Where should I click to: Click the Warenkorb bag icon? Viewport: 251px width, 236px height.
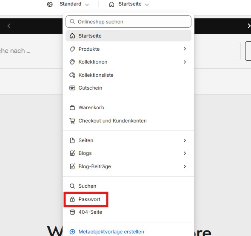[72, 108]
